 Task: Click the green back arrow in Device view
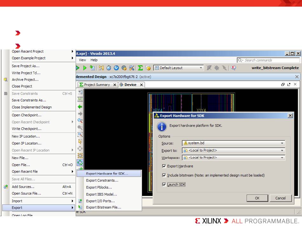point(80,107)
